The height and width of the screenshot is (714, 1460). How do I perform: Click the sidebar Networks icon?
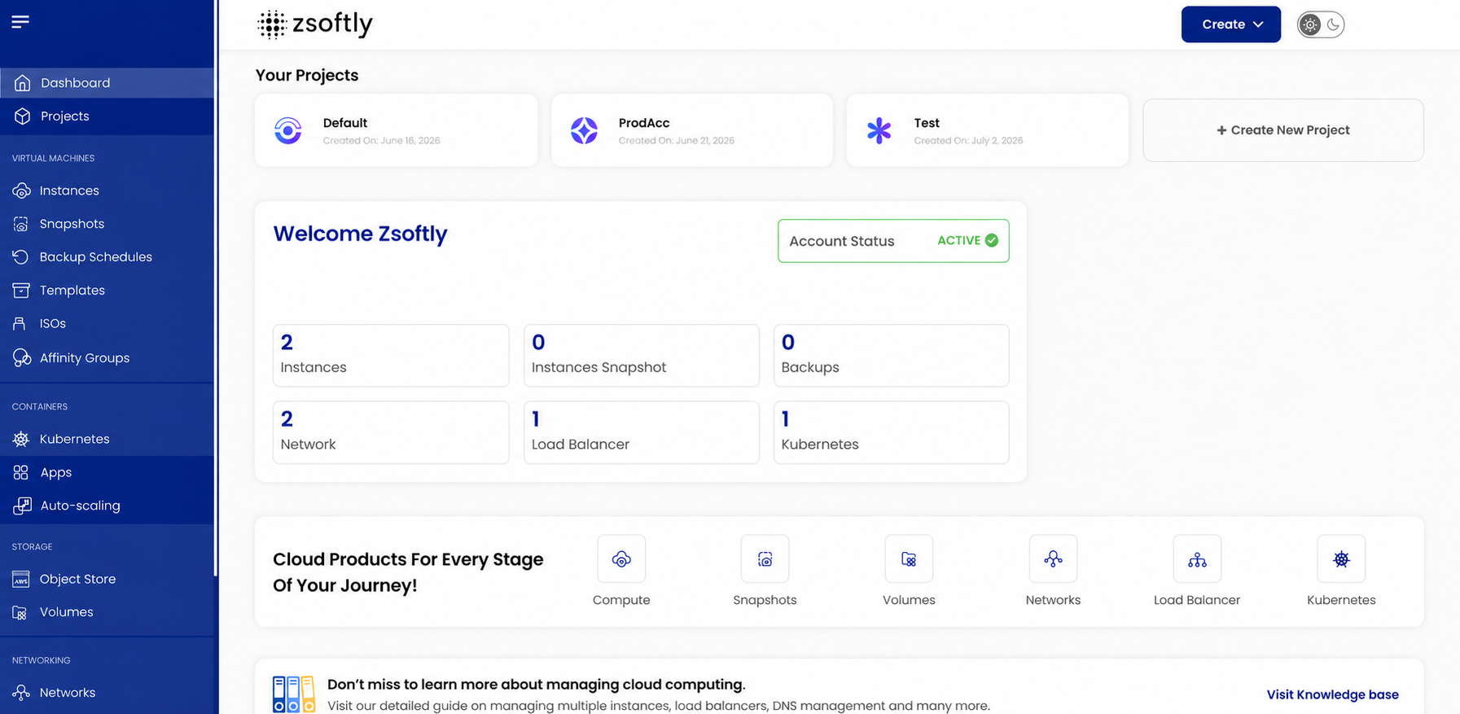[x=21, y=693]
